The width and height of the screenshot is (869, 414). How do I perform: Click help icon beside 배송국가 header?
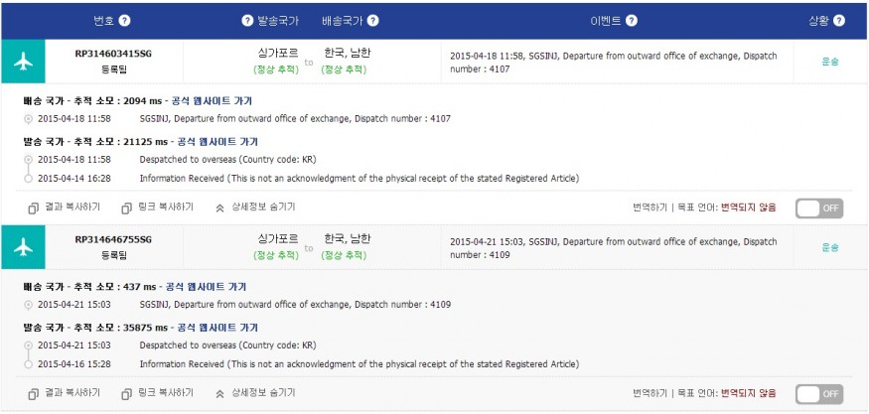pyautogui.click(x=373, y=21)
